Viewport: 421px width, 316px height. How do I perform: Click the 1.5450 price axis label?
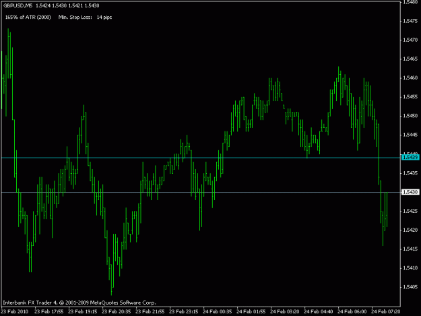pyautogui.click(x=410, y=116)
